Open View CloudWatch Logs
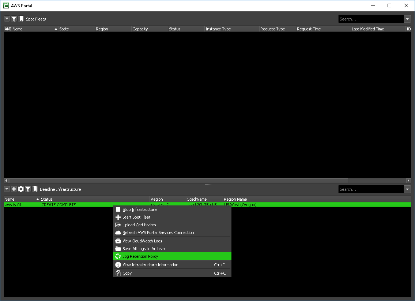This screenshot has width=415, height=301. [x=142, y=241]
